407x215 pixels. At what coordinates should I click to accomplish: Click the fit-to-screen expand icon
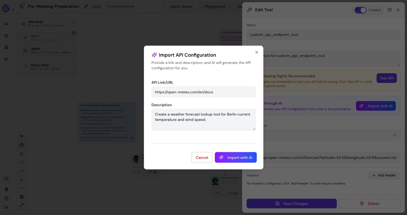22,205
